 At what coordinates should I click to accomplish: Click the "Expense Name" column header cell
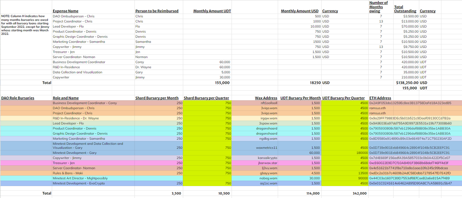(x=65, y=11)
